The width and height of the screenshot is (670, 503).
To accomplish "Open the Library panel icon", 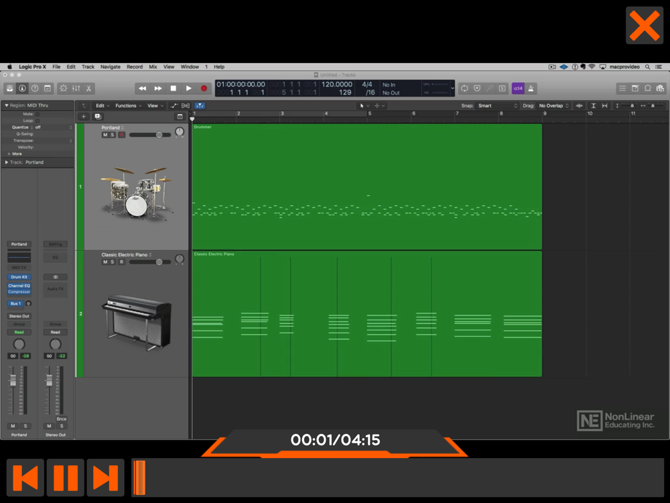I will point(10,89).
